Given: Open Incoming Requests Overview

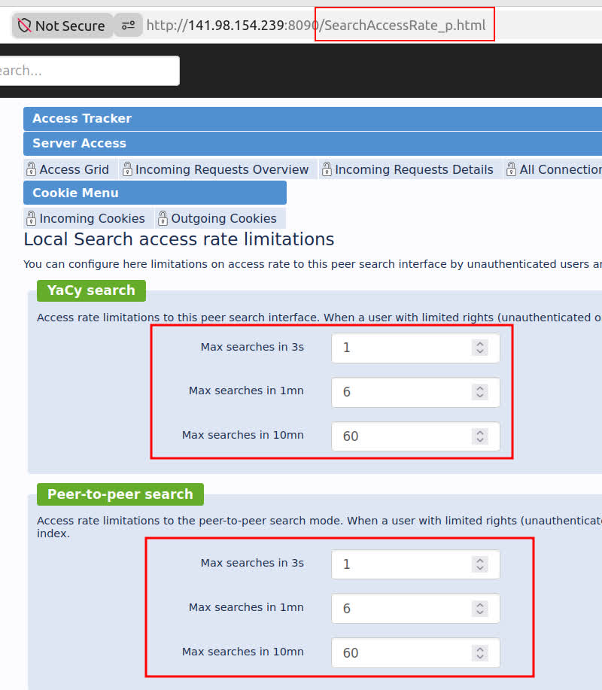Looking at the screenshot, I should click(222, 169).
